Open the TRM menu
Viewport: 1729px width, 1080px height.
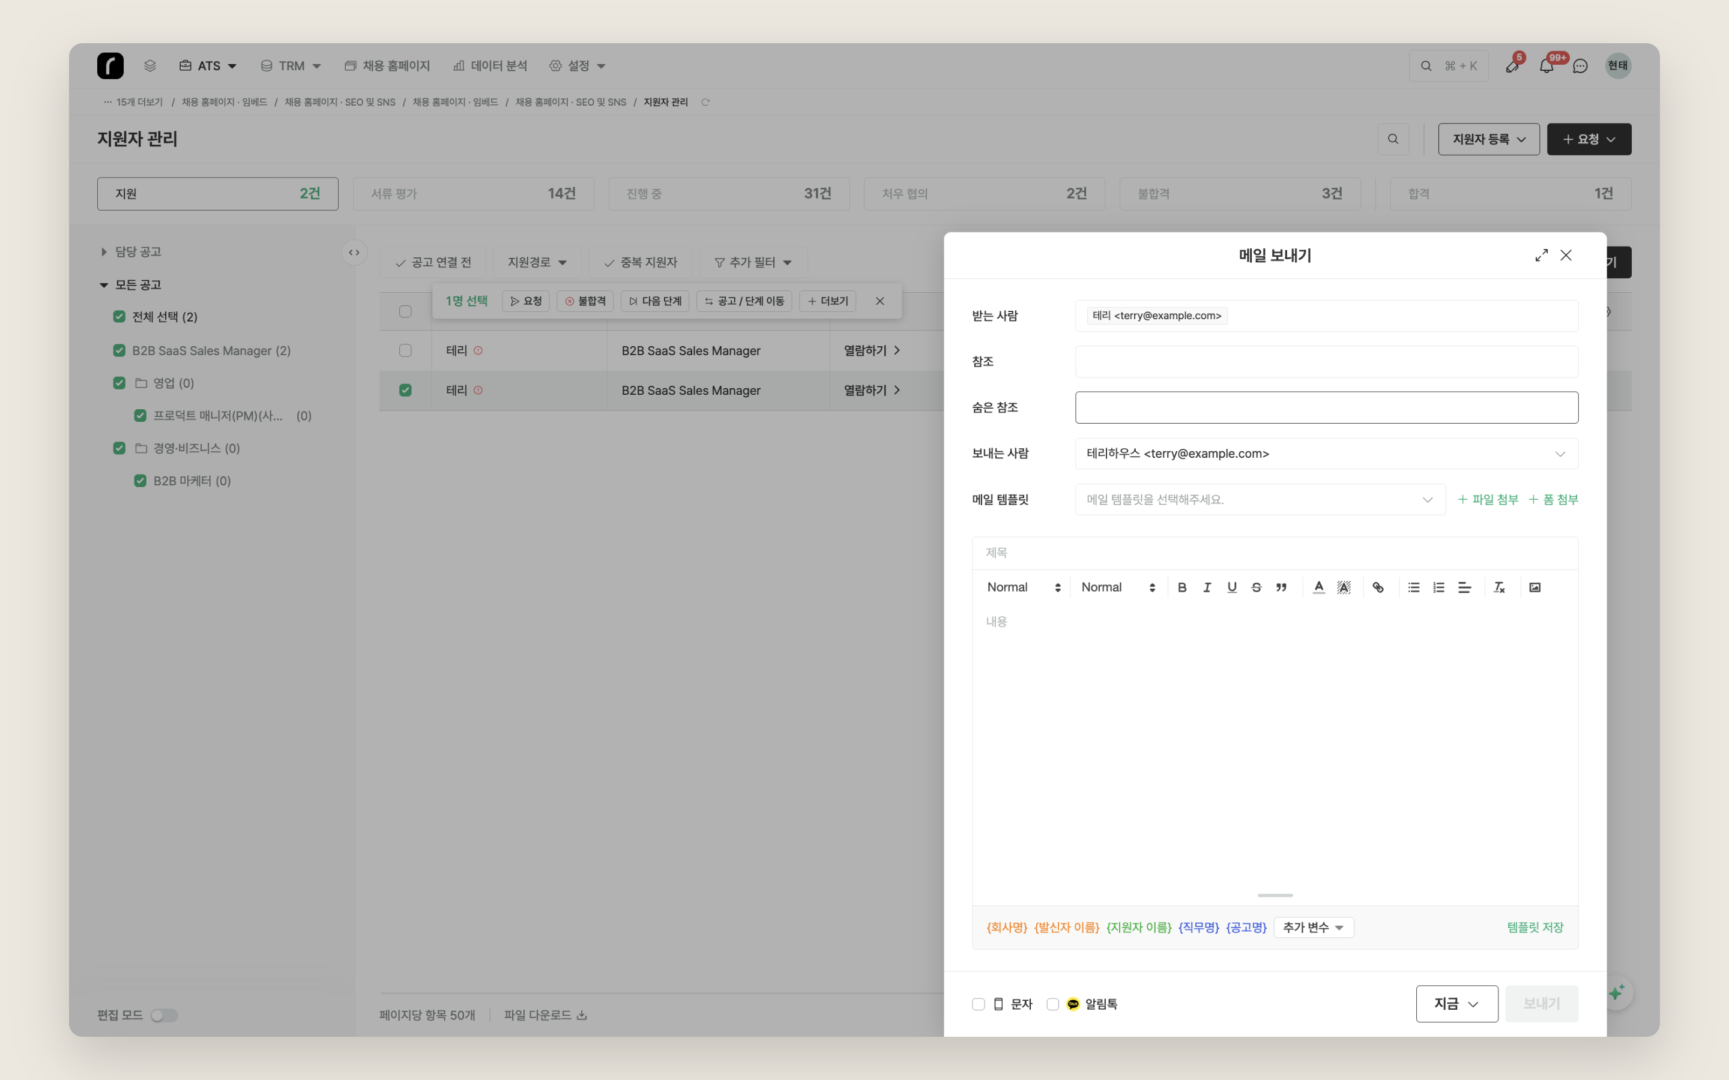[x=291, y=66]
